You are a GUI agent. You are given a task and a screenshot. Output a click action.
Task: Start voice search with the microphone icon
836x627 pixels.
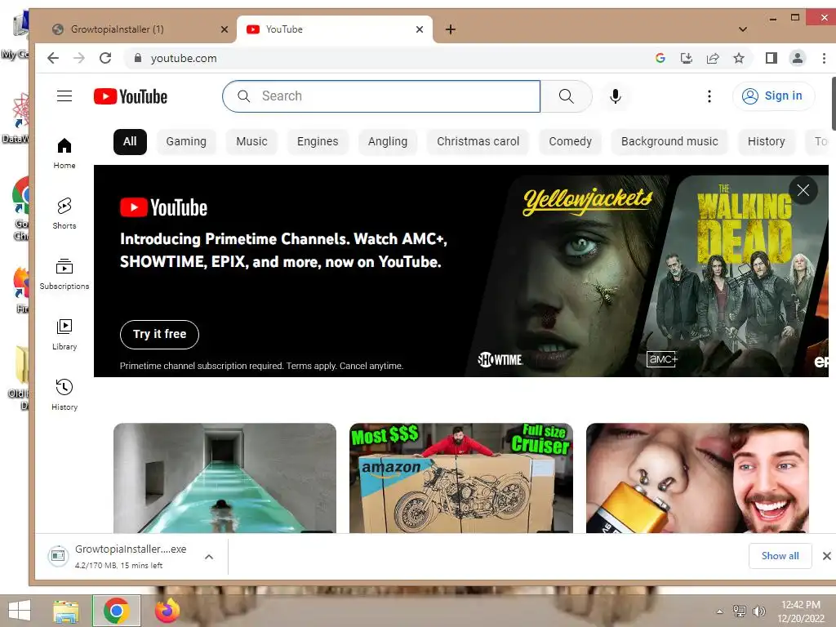coord(616,96)
